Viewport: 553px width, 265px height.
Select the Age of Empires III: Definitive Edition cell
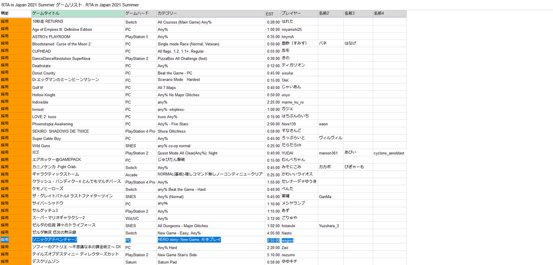tap(77, 29)
